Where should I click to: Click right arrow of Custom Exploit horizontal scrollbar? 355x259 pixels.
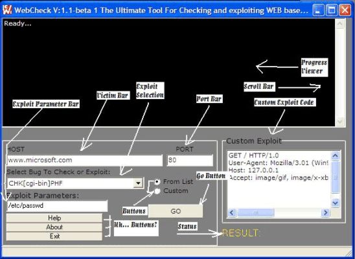pyautogui.click(x=326, y=212)
